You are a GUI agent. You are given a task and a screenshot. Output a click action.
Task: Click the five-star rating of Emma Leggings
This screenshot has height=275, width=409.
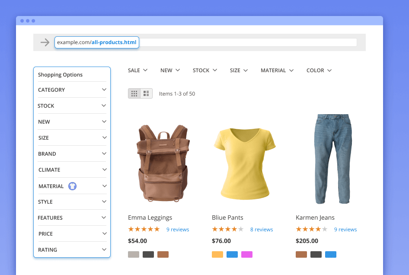[144, 229]
